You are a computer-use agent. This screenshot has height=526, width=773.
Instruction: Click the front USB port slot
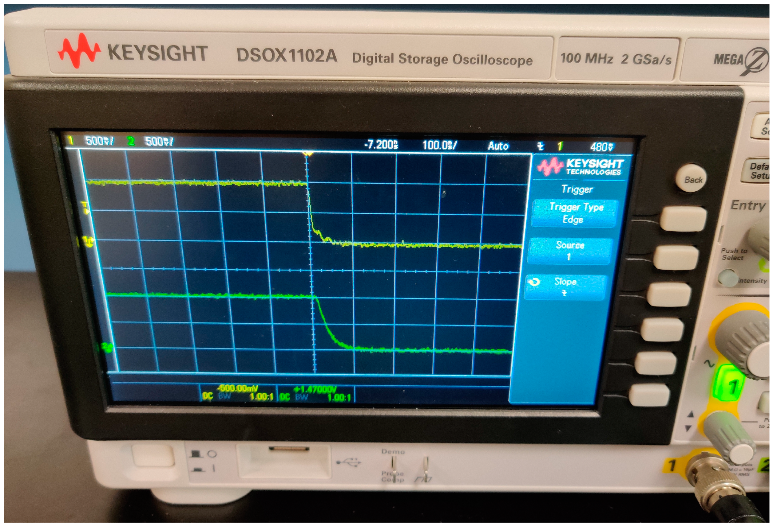289,449
